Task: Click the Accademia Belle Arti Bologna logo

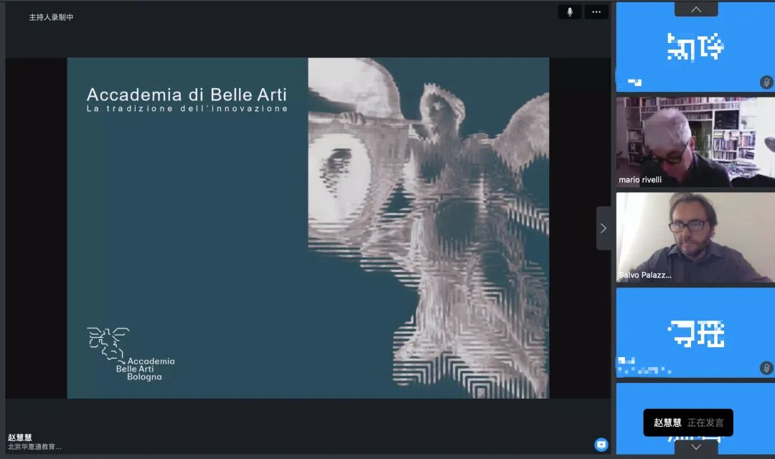Action: click(131, 354)
